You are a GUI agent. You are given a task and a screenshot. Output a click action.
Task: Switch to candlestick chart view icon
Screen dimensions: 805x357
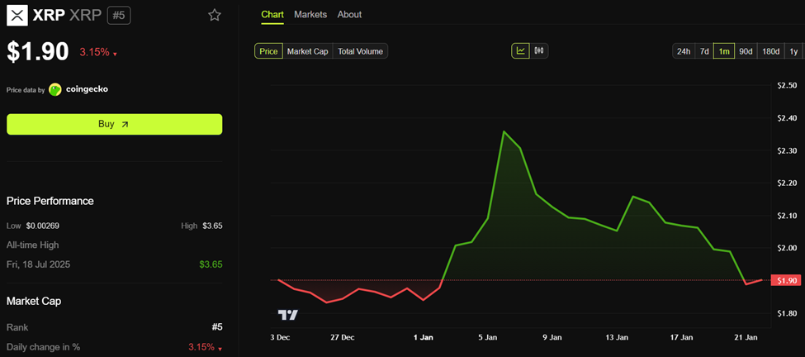(x=539, y=51)
